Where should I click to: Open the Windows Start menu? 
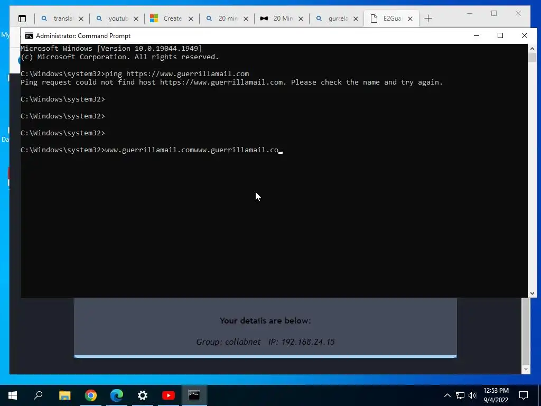(x=13, y=395)
